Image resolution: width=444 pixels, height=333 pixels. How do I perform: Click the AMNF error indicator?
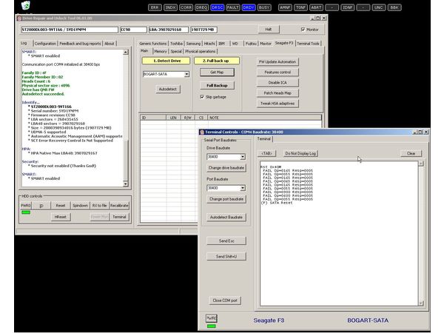pos(286,7)
